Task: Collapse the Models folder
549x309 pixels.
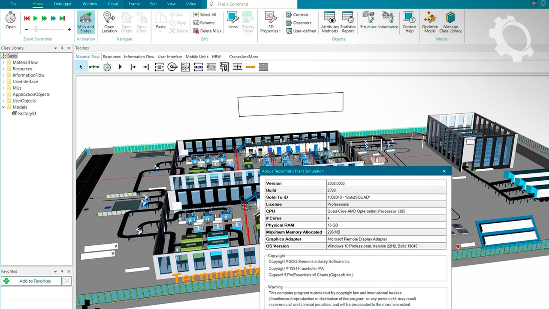Action: pyautogui.click(x=3, y=107)
